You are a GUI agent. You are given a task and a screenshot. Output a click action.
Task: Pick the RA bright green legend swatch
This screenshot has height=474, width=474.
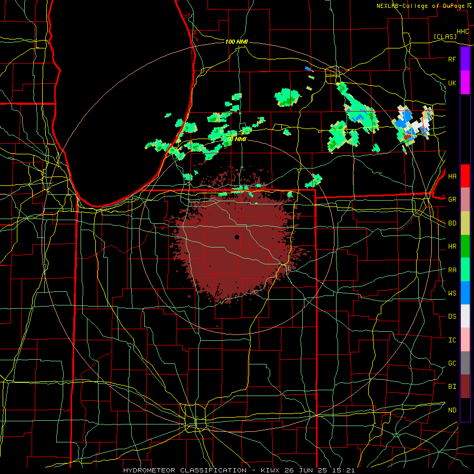coord(465,270)
